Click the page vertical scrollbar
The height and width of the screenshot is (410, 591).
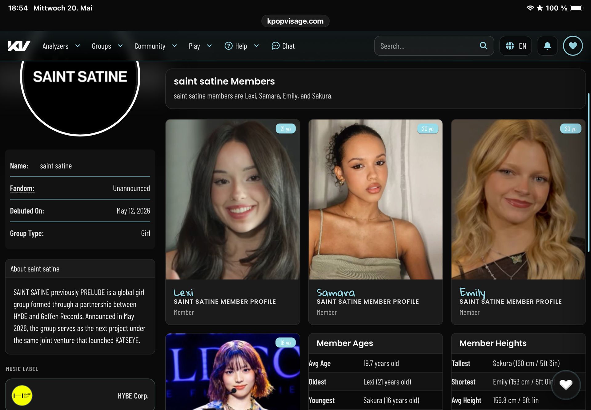pos(589,172)
